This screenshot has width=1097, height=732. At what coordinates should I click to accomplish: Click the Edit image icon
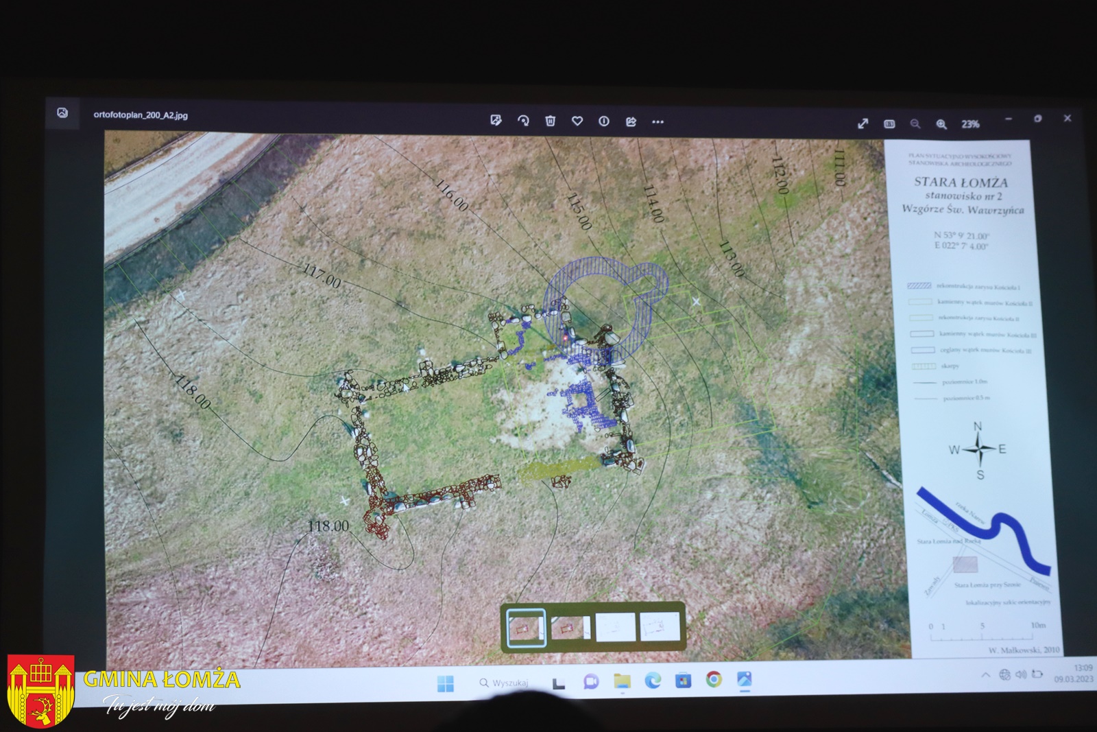point(496,121)
